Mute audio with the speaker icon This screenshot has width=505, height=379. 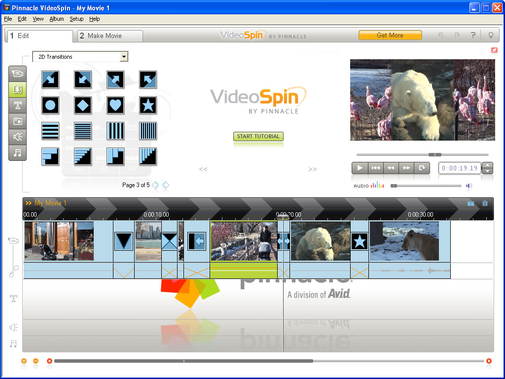[469, 186]
